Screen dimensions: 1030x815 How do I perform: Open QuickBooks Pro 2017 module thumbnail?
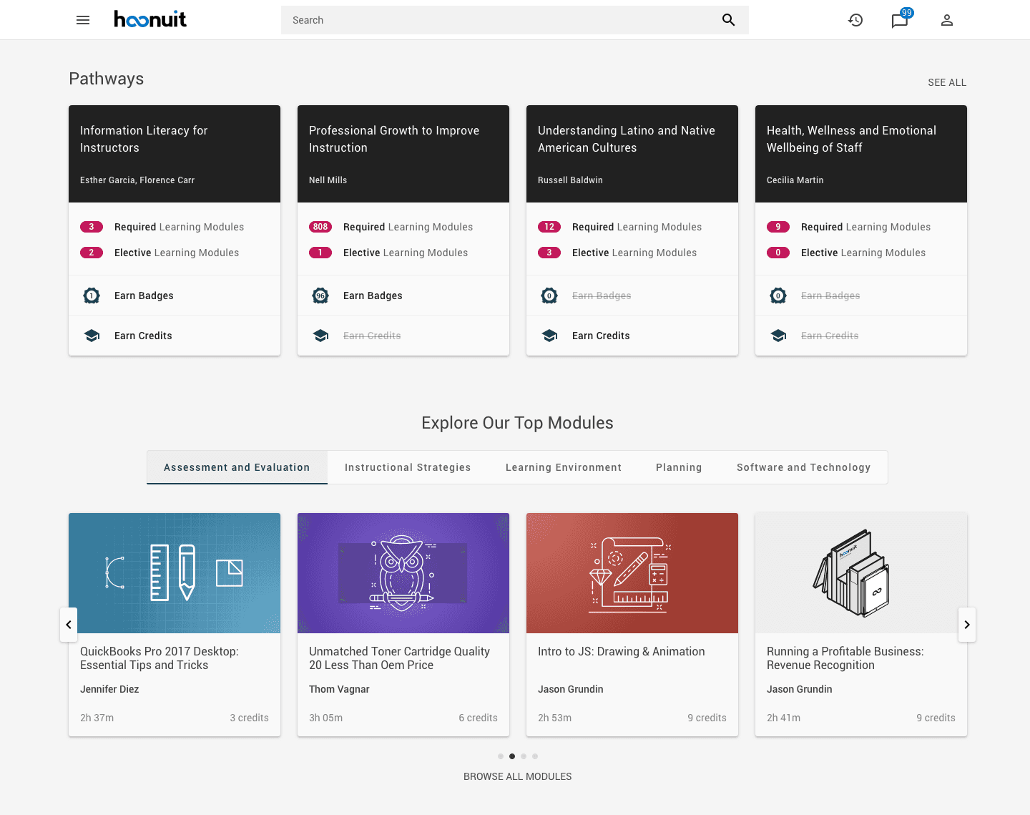click(175, 573)
